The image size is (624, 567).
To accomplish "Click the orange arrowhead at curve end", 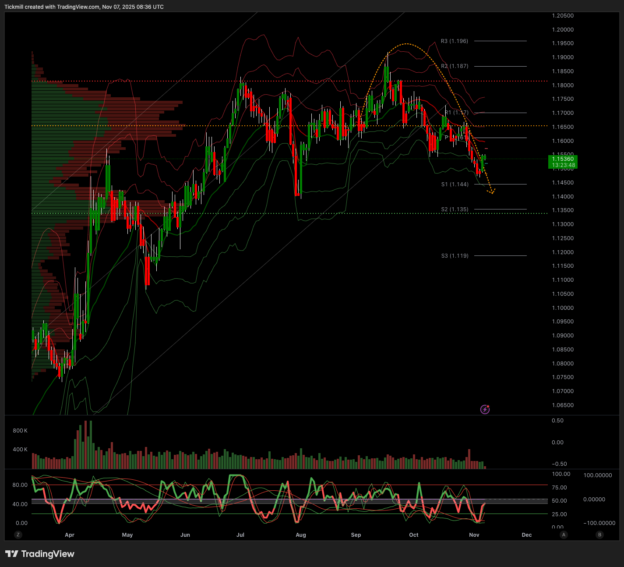I will tap(493, 191).
